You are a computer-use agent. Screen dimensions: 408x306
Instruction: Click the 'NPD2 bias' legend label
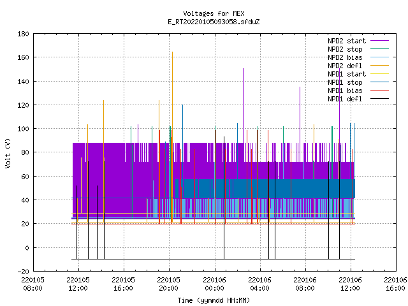pos(345,57)
